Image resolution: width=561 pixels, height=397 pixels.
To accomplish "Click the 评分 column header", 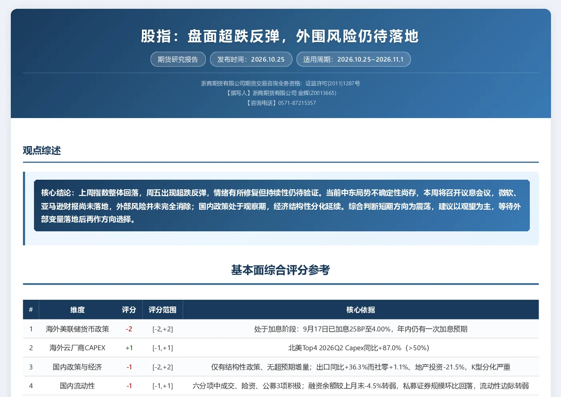I will 129,310.
